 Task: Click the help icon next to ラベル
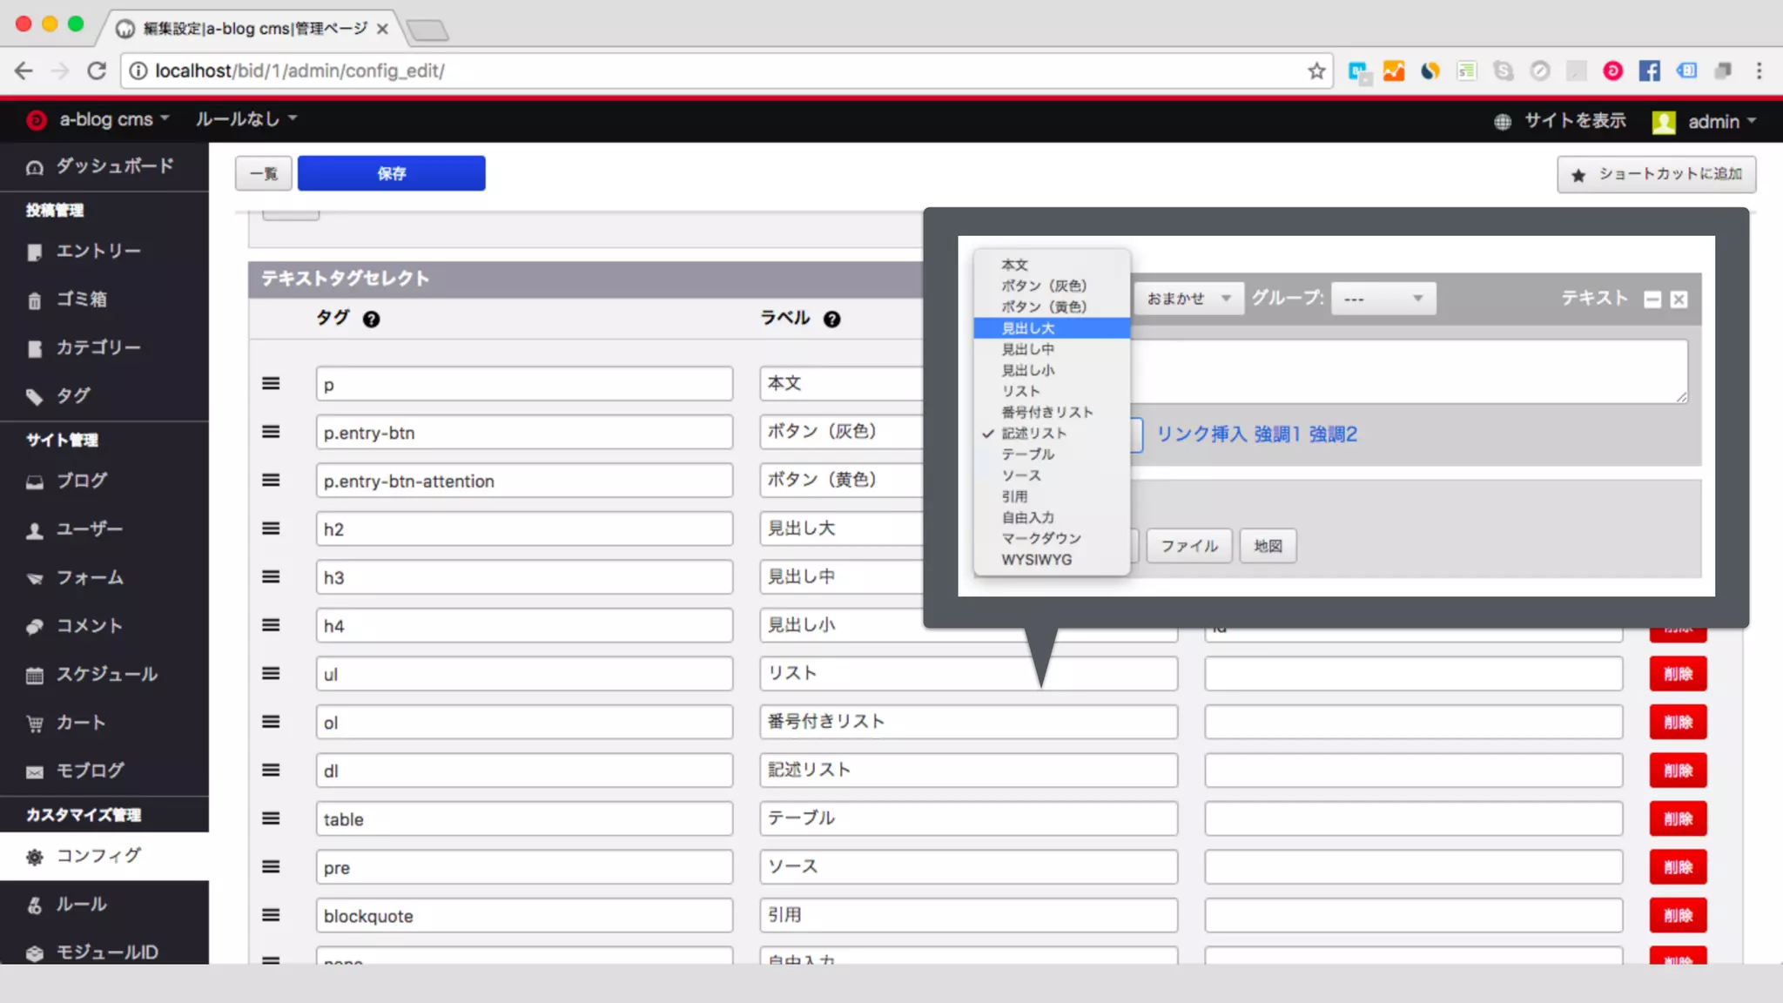pyautogui.click(x=831, y=320)
